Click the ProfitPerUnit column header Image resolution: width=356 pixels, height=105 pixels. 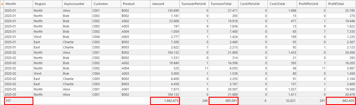[311, 4]
